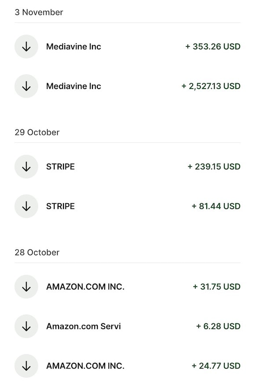The image size is (264, 384).
Task: Click the arrow icon for the last AMAZON.COM INC. transaction
Action: (26, 365)
